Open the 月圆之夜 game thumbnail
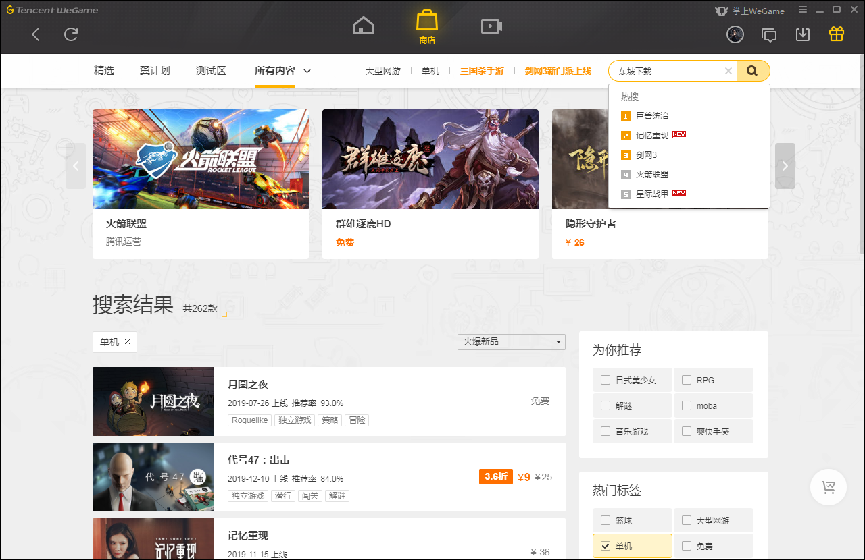Screen dimensions: 865x560 (153, 401)
